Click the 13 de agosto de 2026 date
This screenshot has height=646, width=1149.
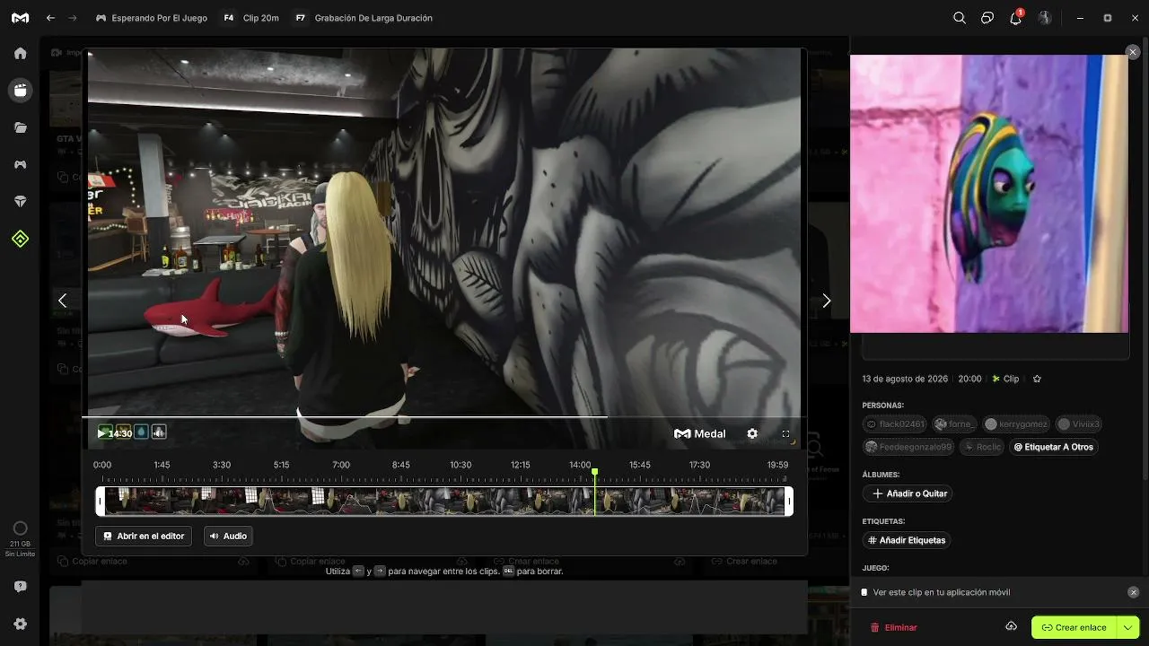click(x=905, y=379)
